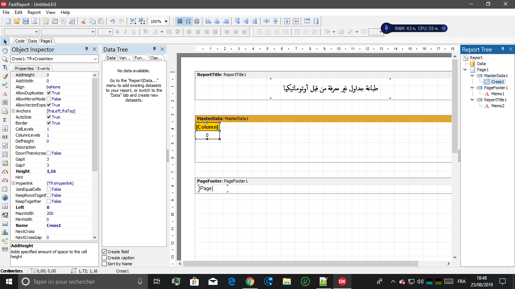The width and height of the screenshot is (515, 289).
Task: Toggle the Border property checkbox
Action: coord(49,123)
